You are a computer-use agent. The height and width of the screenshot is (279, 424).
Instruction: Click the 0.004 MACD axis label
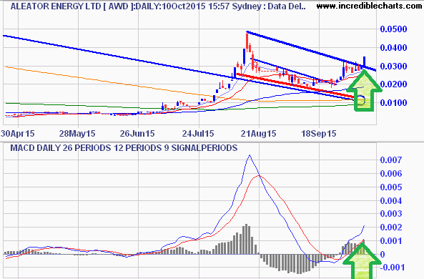pos(391,200)
